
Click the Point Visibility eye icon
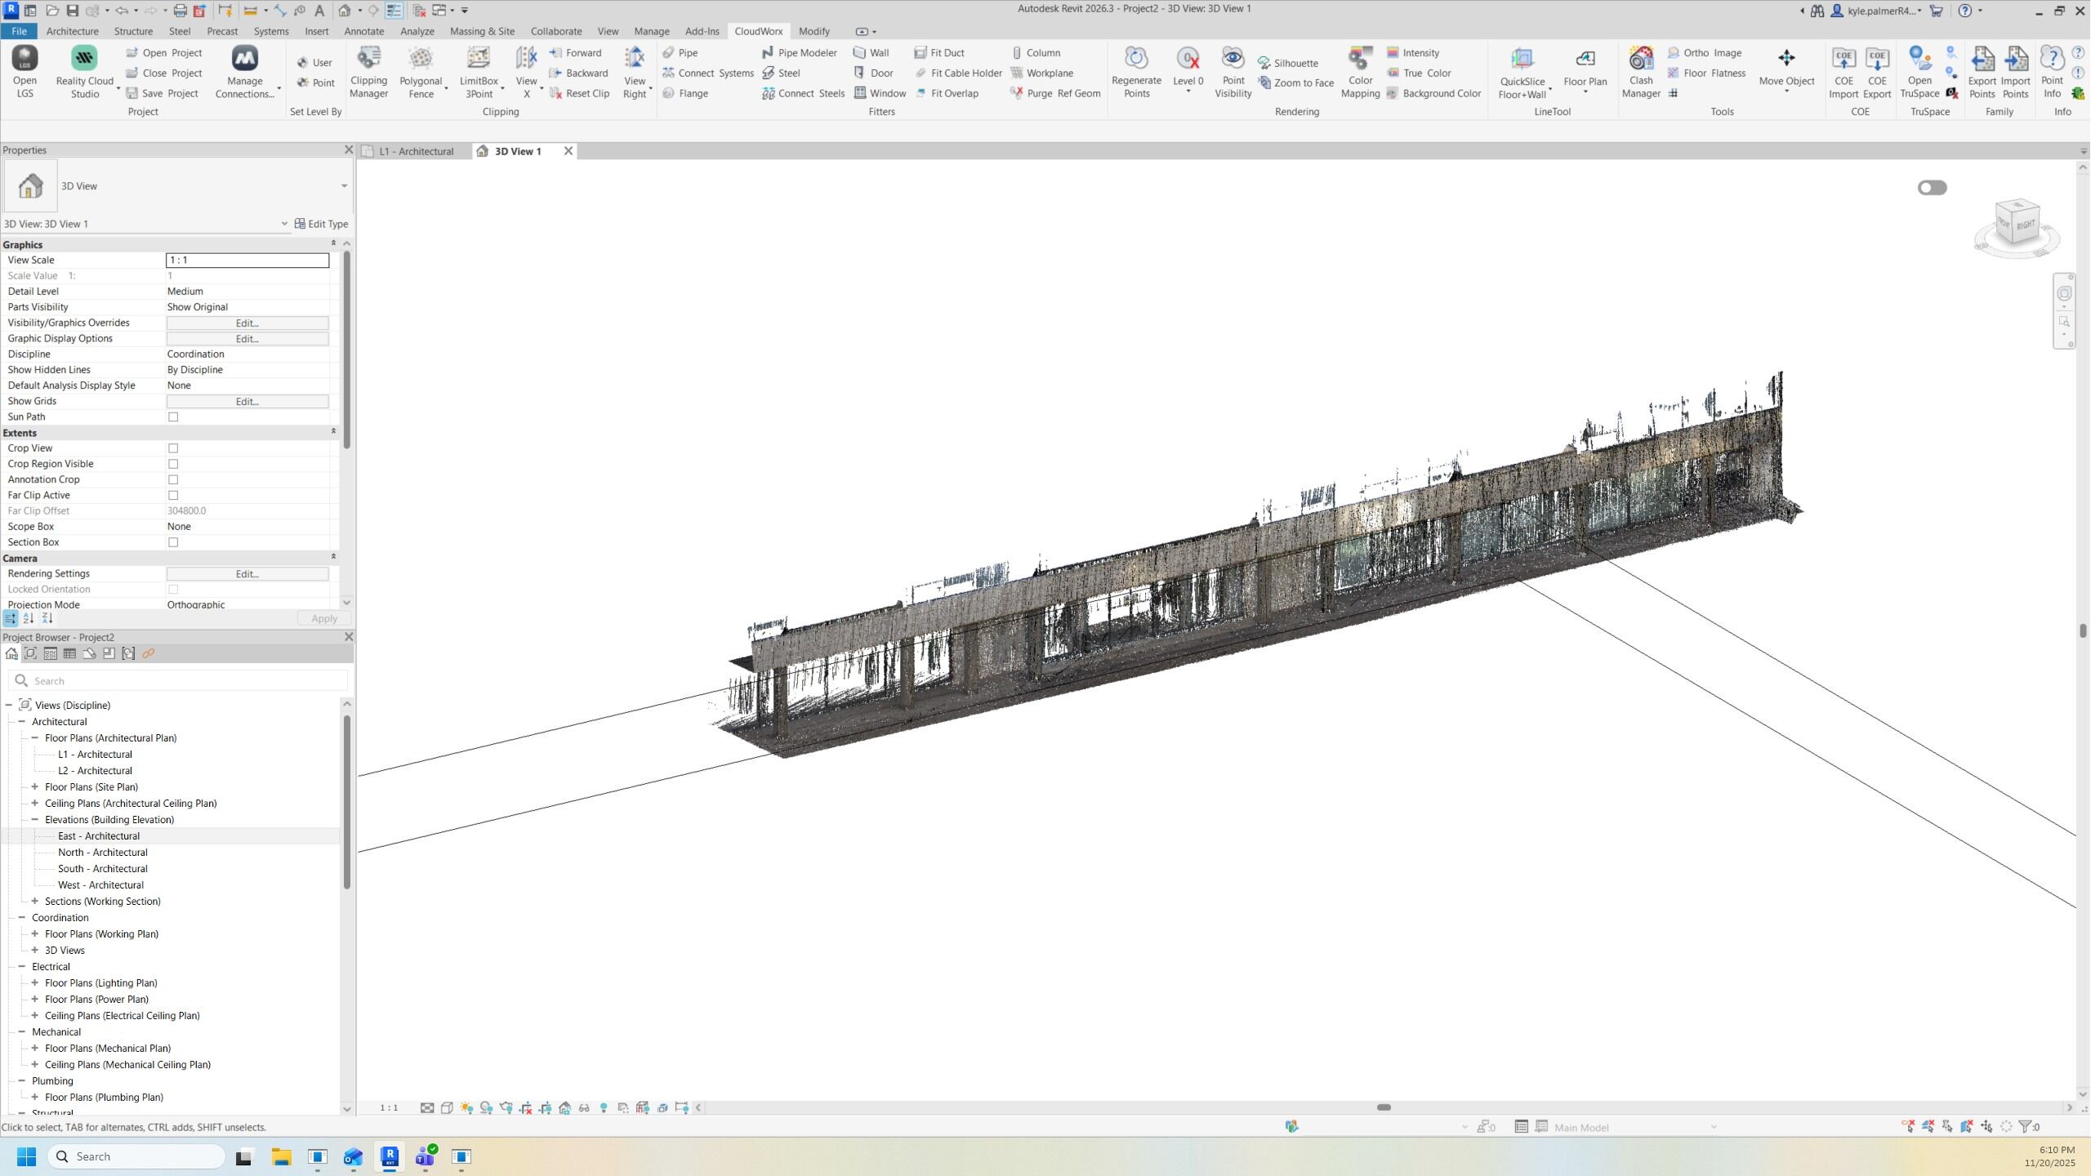coord(1233,59)
